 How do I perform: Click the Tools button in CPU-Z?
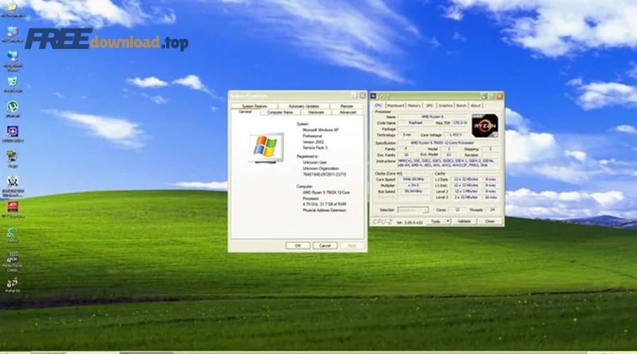(436, 222)
